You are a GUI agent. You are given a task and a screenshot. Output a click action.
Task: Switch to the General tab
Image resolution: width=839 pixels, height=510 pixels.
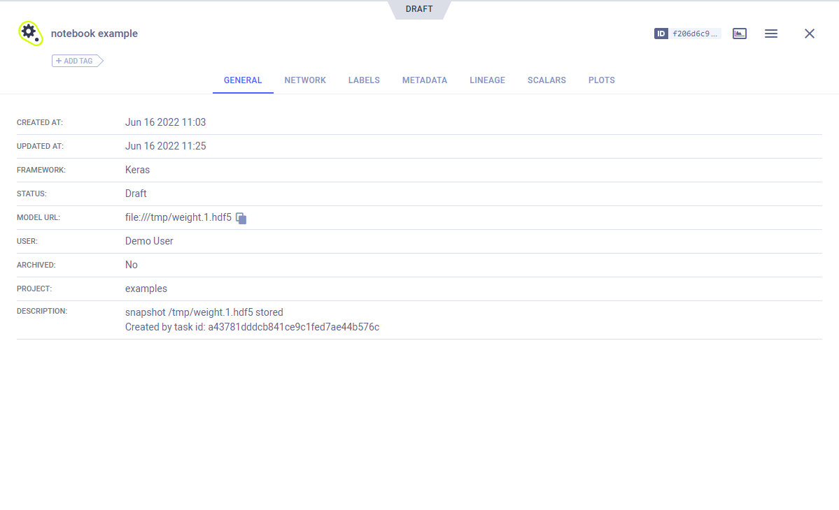click(243, 80)
